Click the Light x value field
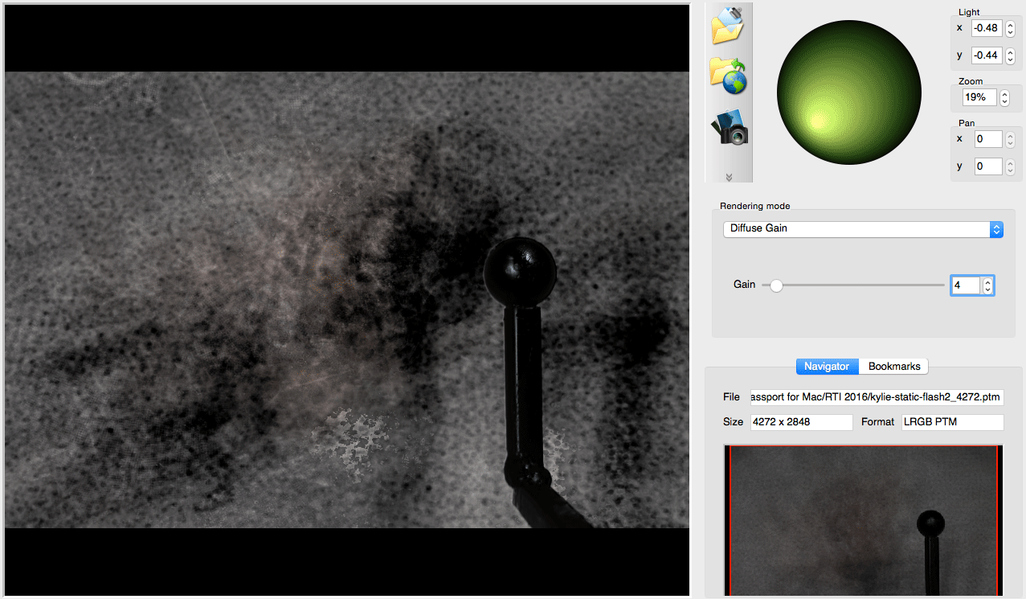Image resolution: width=1026 pixels, height=599 pixels. click(x=986, y=28)
